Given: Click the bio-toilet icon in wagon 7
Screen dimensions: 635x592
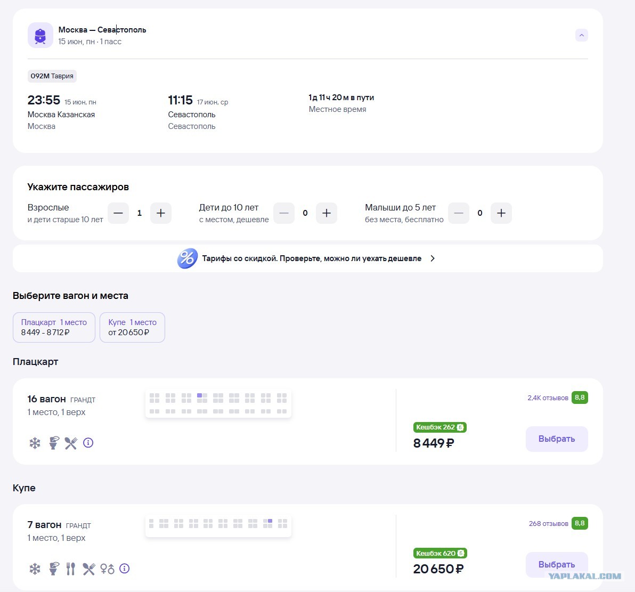Looking at the screenshot, I should [53, 569].
